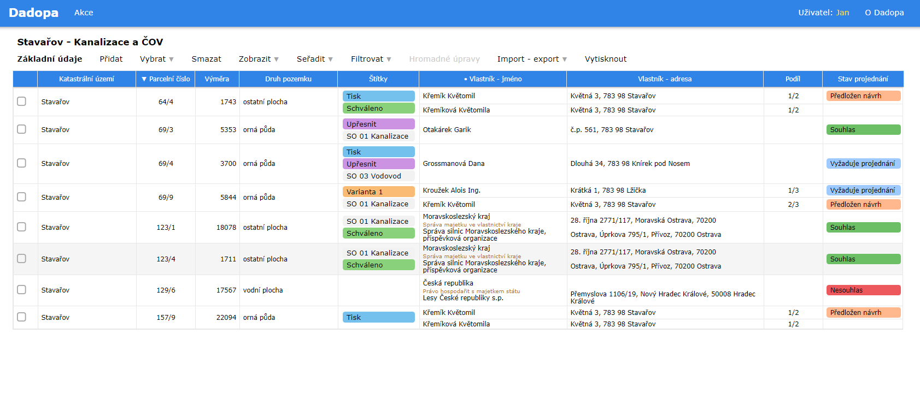920x399 pixels.
Task: Switch to Základní údaje tab
Action: 50,59
